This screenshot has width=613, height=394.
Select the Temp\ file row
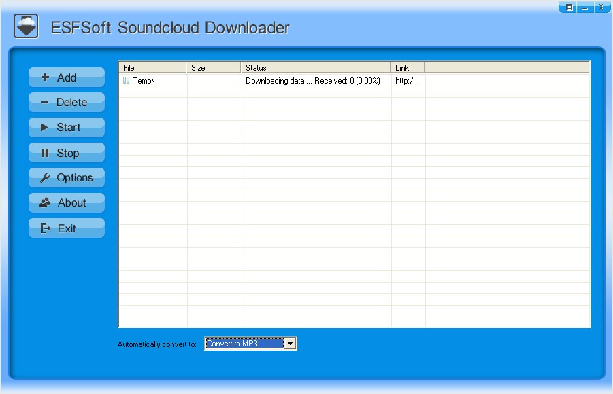pos(354,80)
